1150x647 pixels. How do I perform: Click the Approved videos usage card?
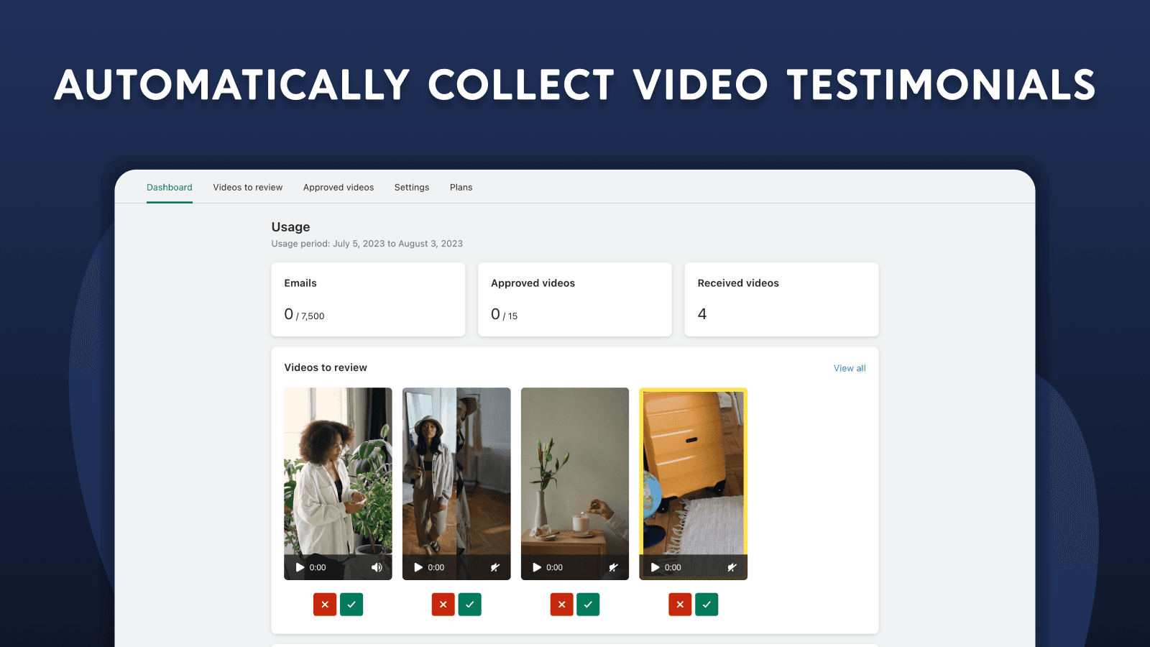coord(575,299)
